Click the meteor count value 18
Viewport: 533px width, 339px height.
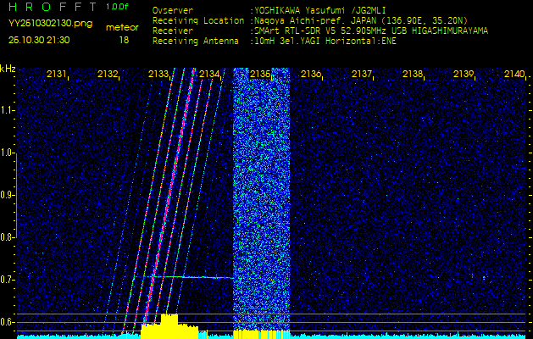pos(124,40)
